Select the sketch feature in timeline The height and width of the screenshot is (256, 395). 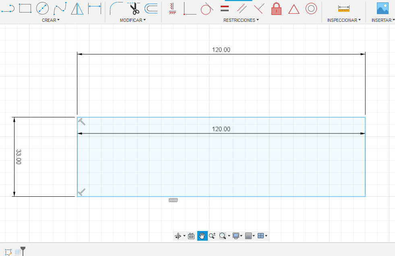pyautogui.click(x=8, y=252)
